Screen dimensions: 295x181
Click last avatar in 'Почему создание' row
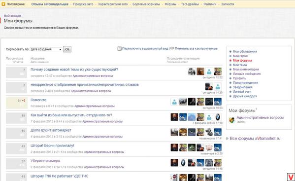218,72
